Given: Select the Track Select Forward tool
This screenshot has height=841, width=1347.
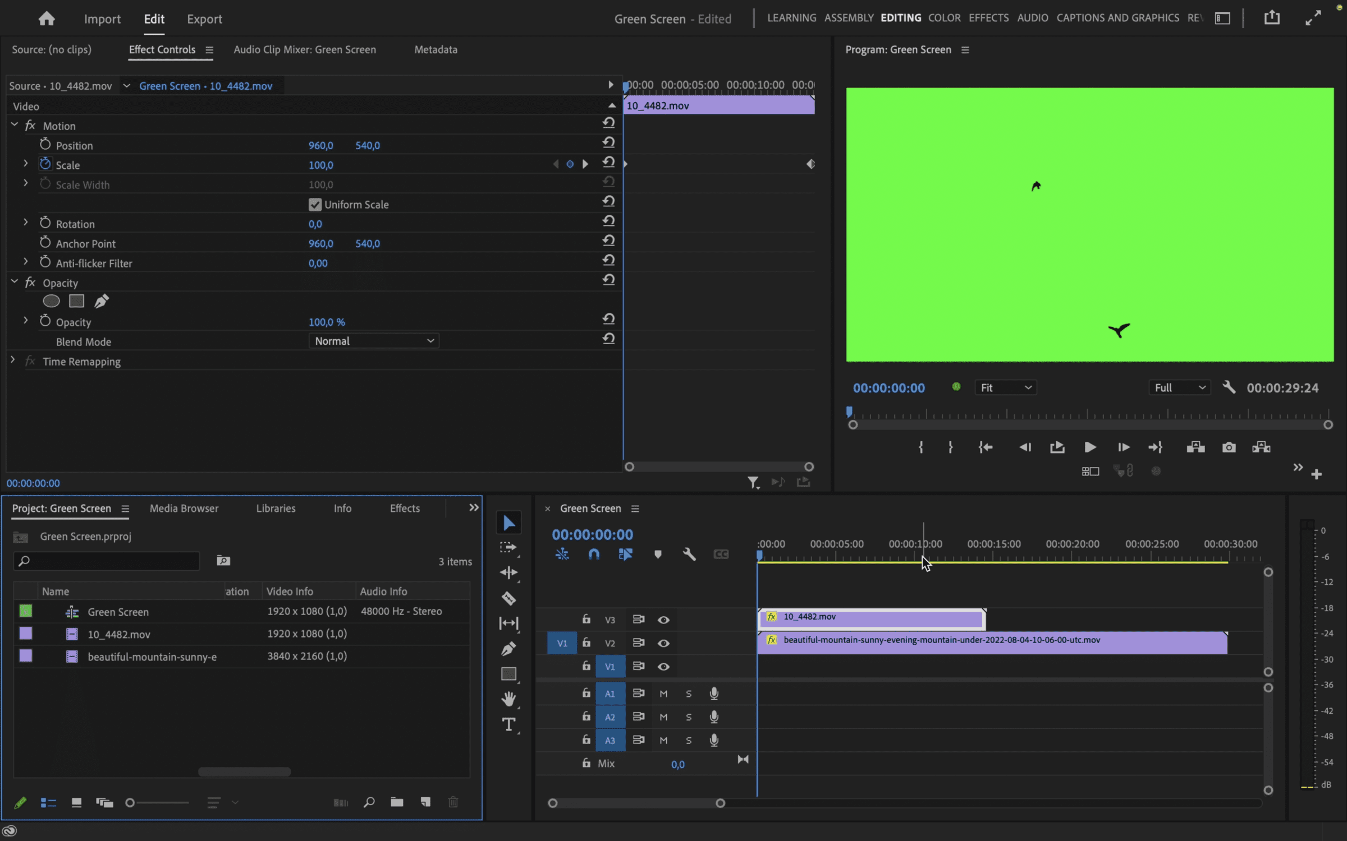Looking at the screenshot, I should (508, 547).
